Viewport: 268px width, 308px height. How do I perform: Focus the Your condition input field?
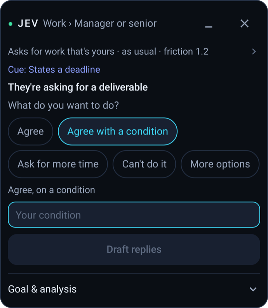pyautogui.click(x=134, y=215)
